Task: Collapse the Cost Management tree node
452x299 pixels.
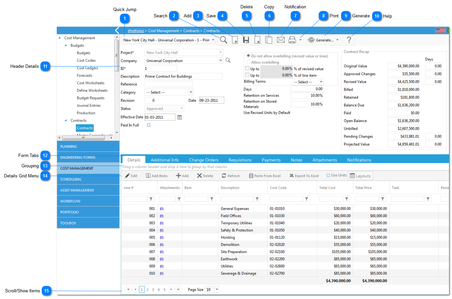Action: (x=59, y=38)
